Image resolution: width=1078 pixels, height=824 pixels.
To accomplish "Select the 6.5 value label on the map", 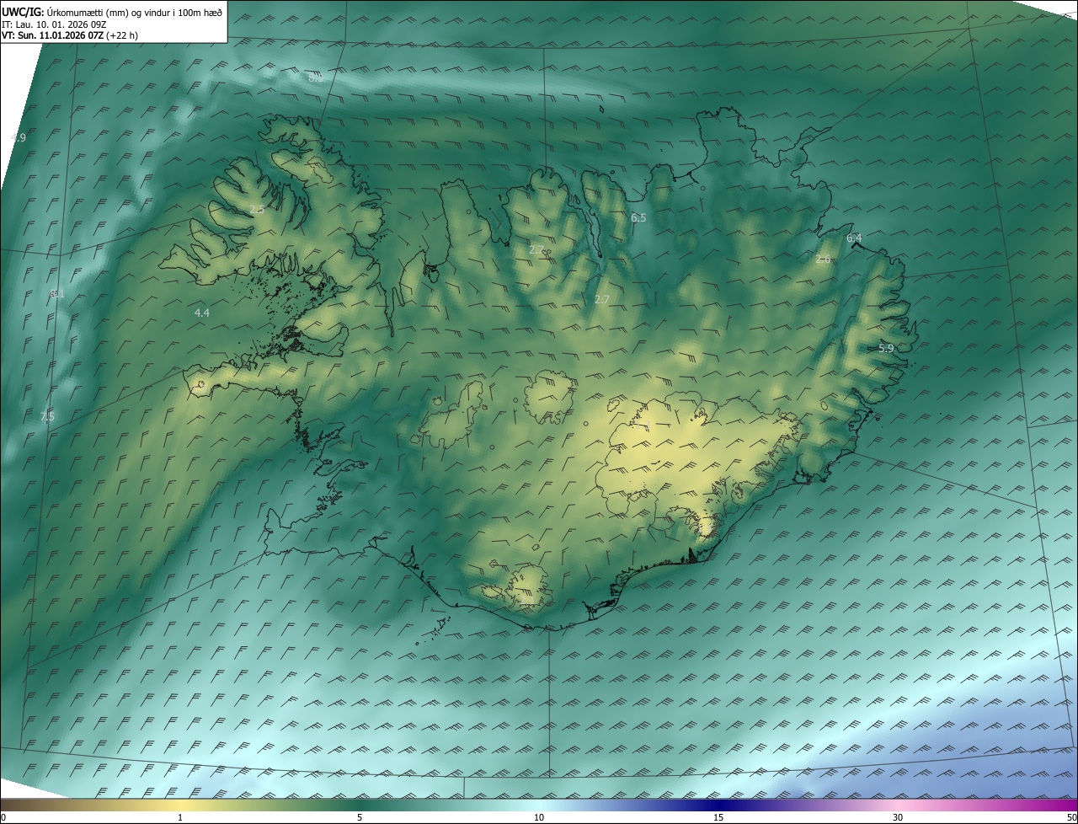I will (x=638, y=218).
